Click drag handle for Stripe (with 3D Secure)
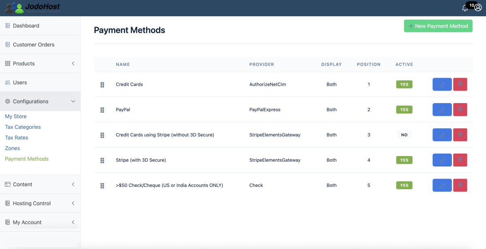486x249 pixels. click(x=102, y=160)
